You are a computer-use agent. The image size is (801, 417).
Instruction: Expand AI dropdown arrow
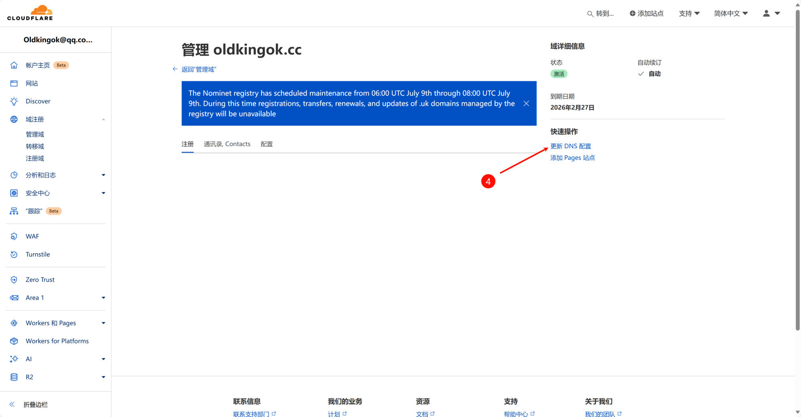tap(103, 359)
